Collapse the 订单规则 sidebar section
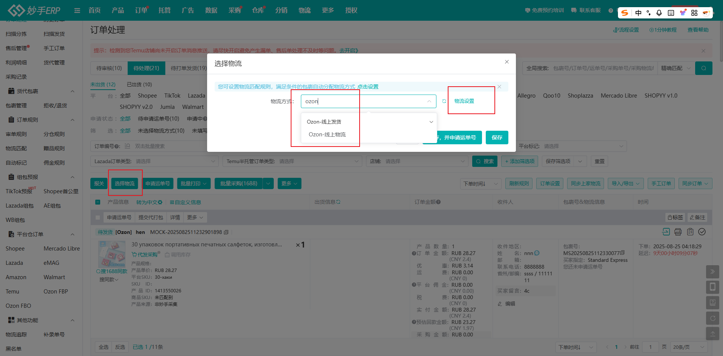Viewport: 723px width, 356px height. [73, 120]
